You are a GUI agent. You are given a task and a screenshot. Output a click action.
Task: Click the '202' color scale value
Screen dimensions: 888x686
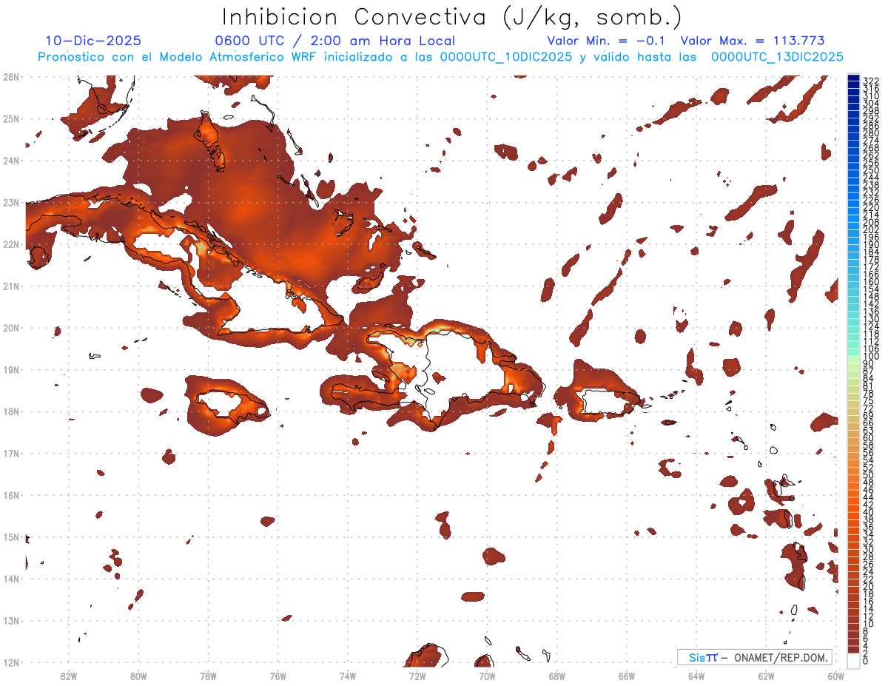point(871,229)
